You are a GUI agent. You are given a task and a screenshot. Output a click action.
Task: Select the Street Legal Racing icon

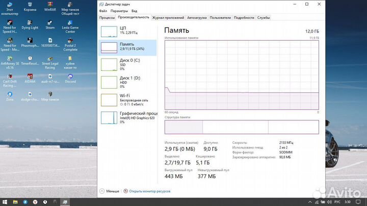tap(50, 63)
